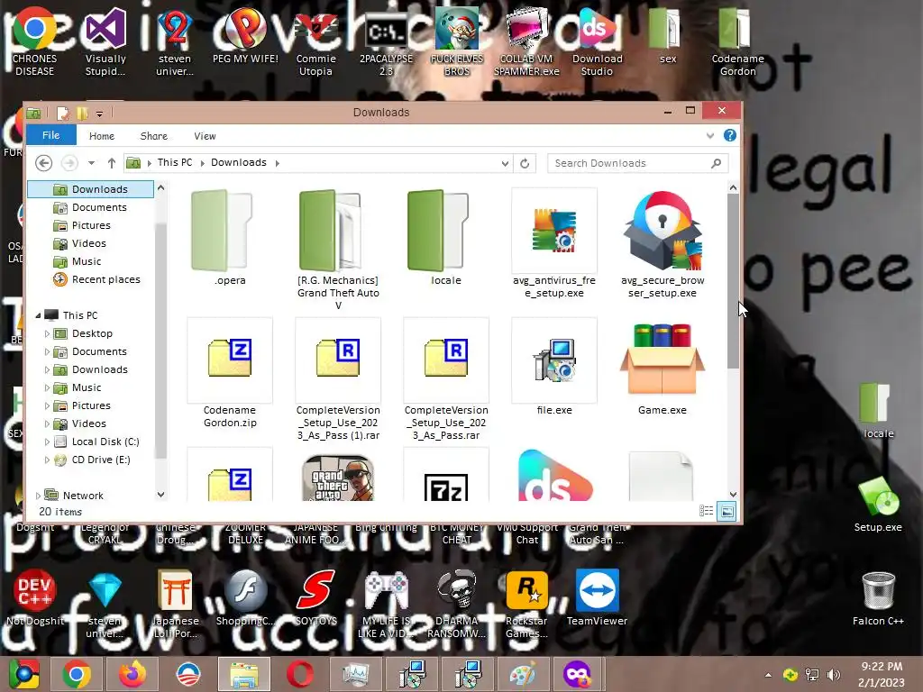Select CompleteVersion_Setup_Use_2023_As_Pass.rar file
The image size is (923, 692).
[445, 379]
